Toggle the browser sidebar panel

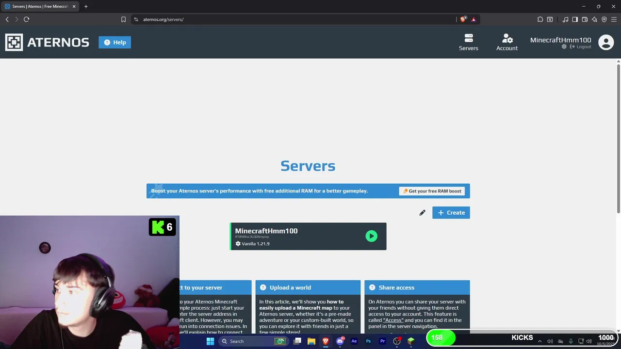pos(575,19)
